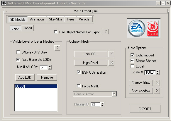Viewport: 171px width, 121px height.
Task: Collapse the Mesh Export (.sm) rollout
Action: pos(86,11)
